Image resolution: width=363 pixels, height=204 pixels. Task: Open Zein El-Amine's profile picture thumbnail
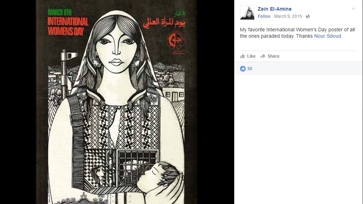247,12
